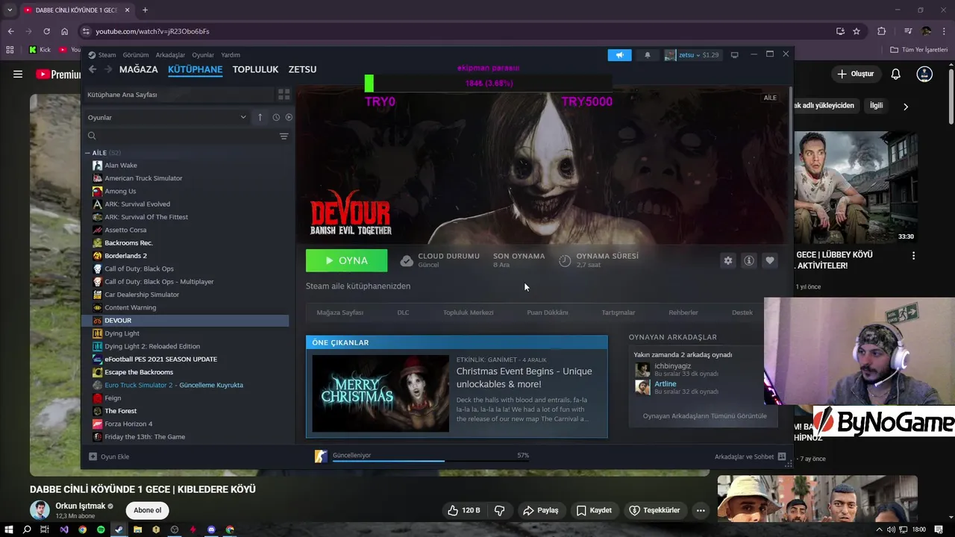Open Windows taskbar search
This screenshot has width=955, height=537.
[x=27, y=530]
